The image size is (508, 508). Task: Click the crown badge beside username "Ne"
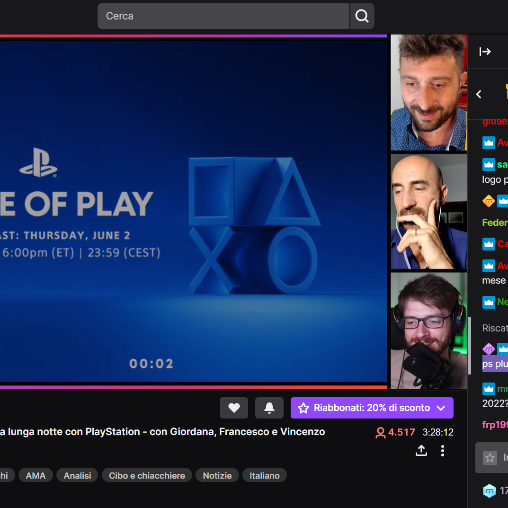(489, 302)
